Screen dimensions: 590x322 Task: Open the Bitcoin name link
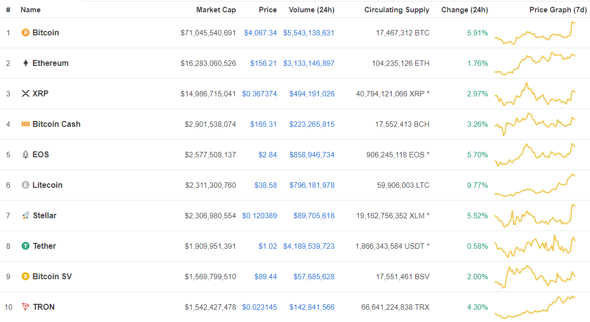pos(46,32)
